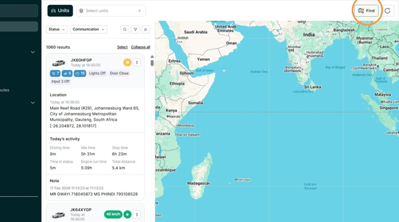Click the blue badge showing 15
This screenshot has height=222, width=399.
pyautogui.click(x=80, y=73)
